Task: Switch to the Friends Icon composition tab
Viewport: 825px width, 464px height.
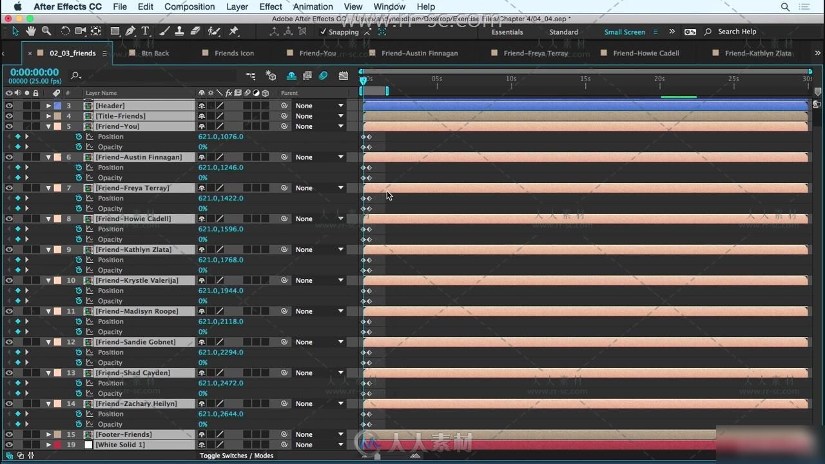Action: (234, 53)
